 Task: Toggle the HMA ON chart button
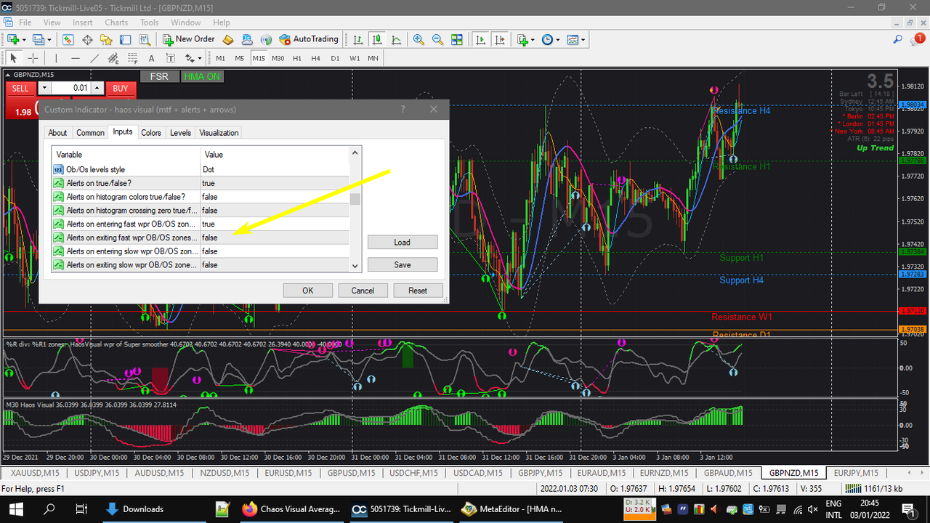(x=202, y=76)
